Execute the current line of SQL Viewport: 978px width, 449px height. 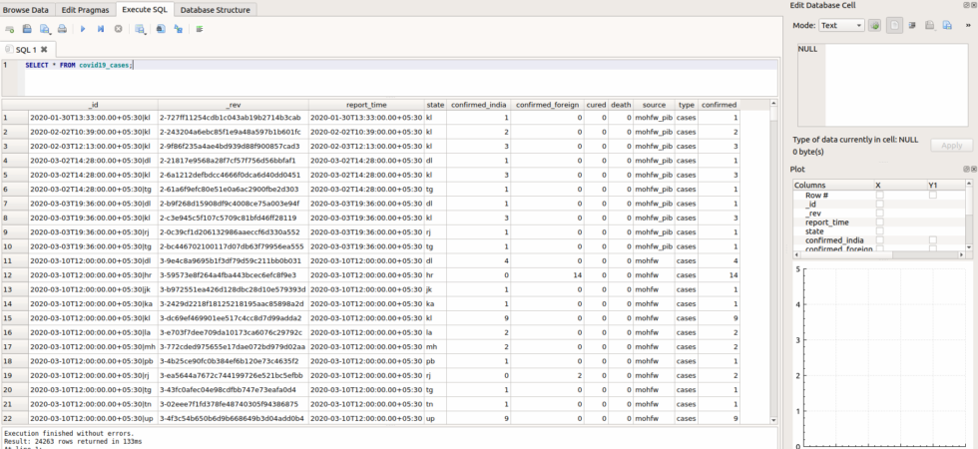[101, 29]
